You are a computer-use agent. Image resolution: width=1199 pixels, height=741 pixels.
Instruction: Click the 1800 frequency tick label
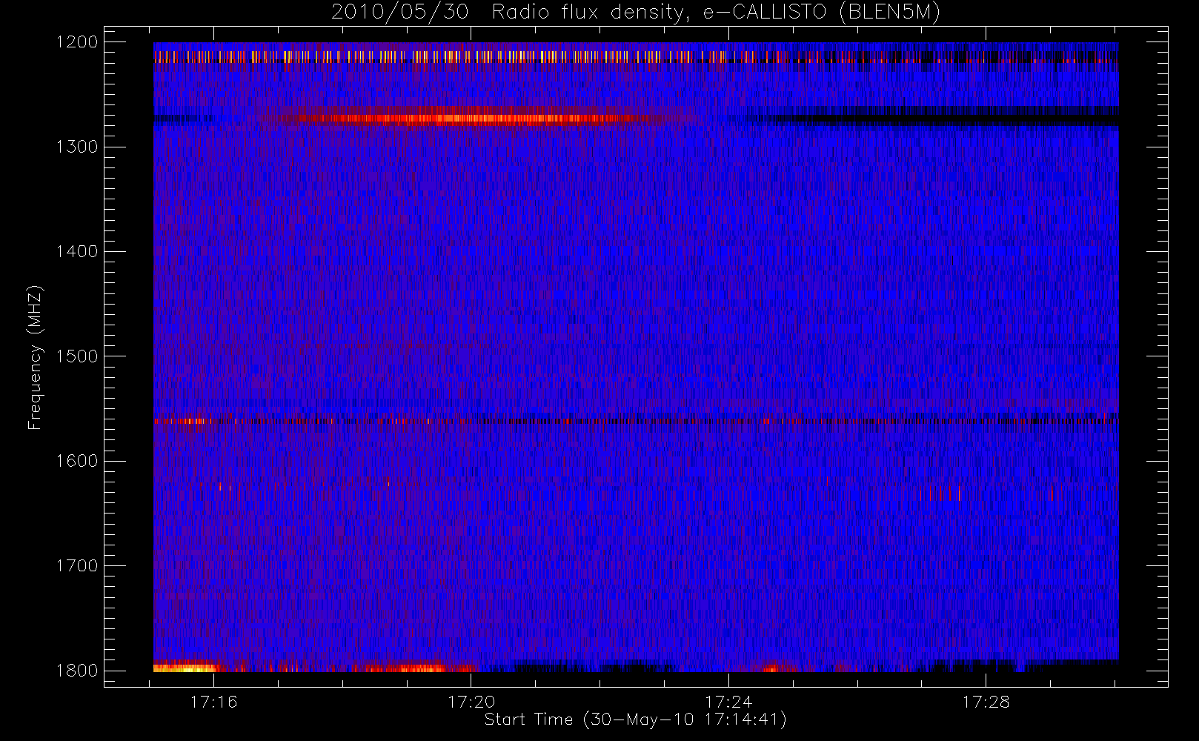77,671
